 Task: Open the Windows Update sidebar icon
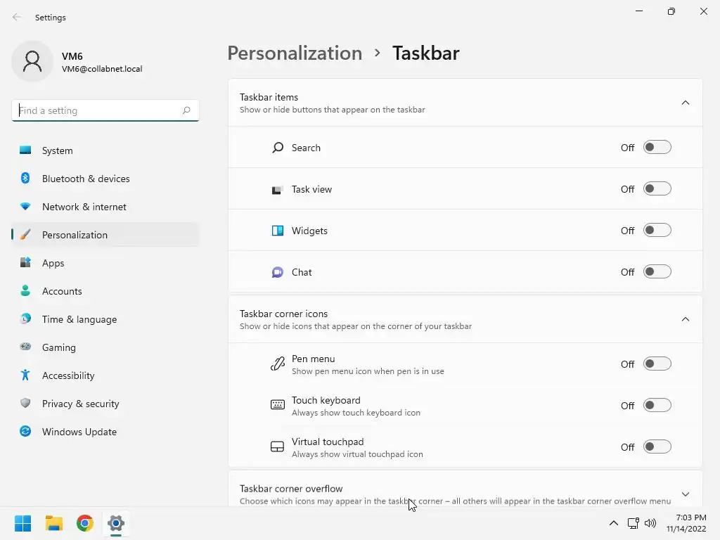tap(25, 431)
